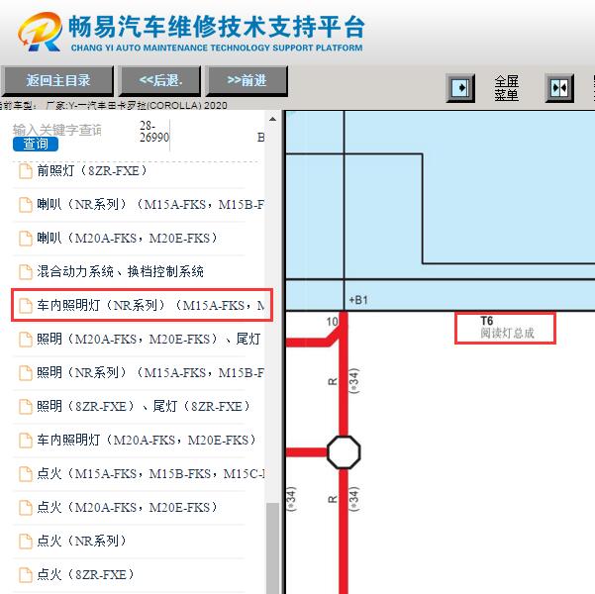Click the blue 查询 search button
The width and height of the screenshot is (595, 594).
36,144
